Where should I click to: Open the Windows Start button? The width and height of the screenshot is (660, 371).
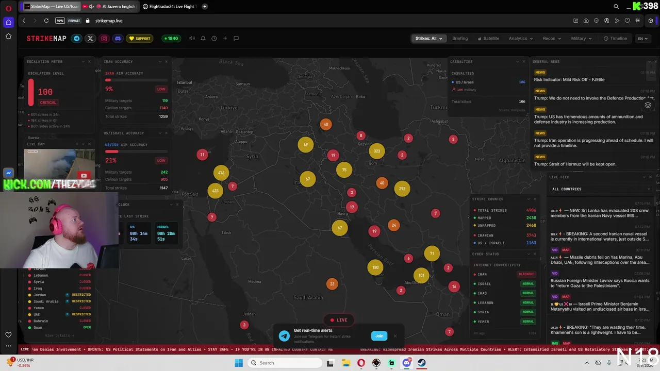(238, 363)
